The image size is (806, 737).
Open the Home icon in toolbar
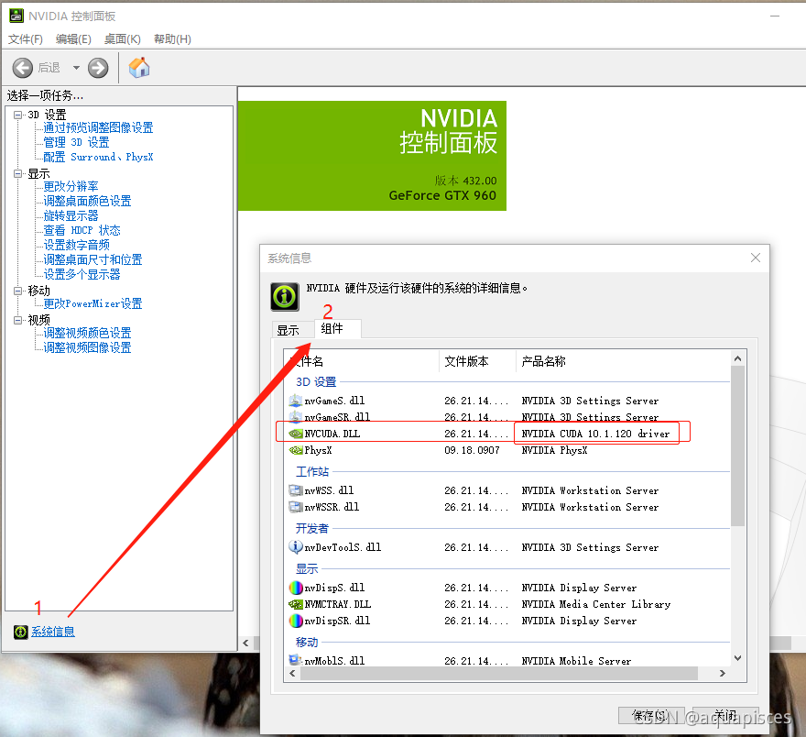pyautogui.click(x=139, y=67)
